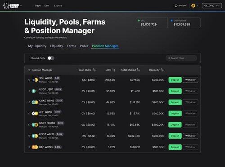This screenshot has width=225, height=167.
Task: Toggle the Staked Only switch
Action: (51, 58)
